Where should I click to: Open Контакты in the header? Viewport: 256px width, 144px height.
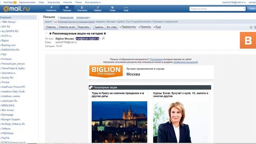click(82, 9)
